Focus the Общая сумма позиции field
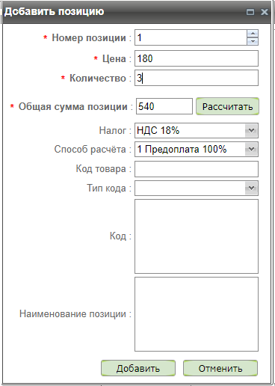Viewport: 275px width, 386px height. tap(164, 106)
